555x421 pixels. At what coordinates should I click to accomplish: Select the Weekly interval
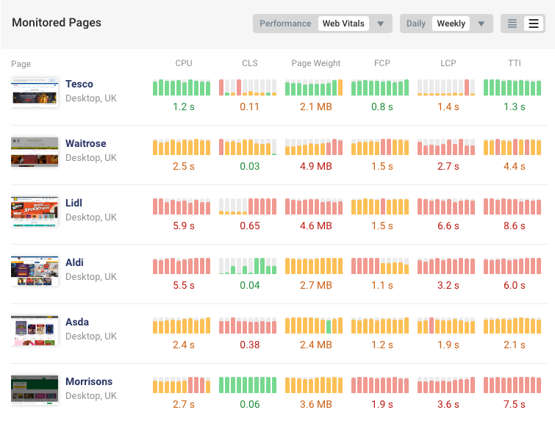[451, 24]
